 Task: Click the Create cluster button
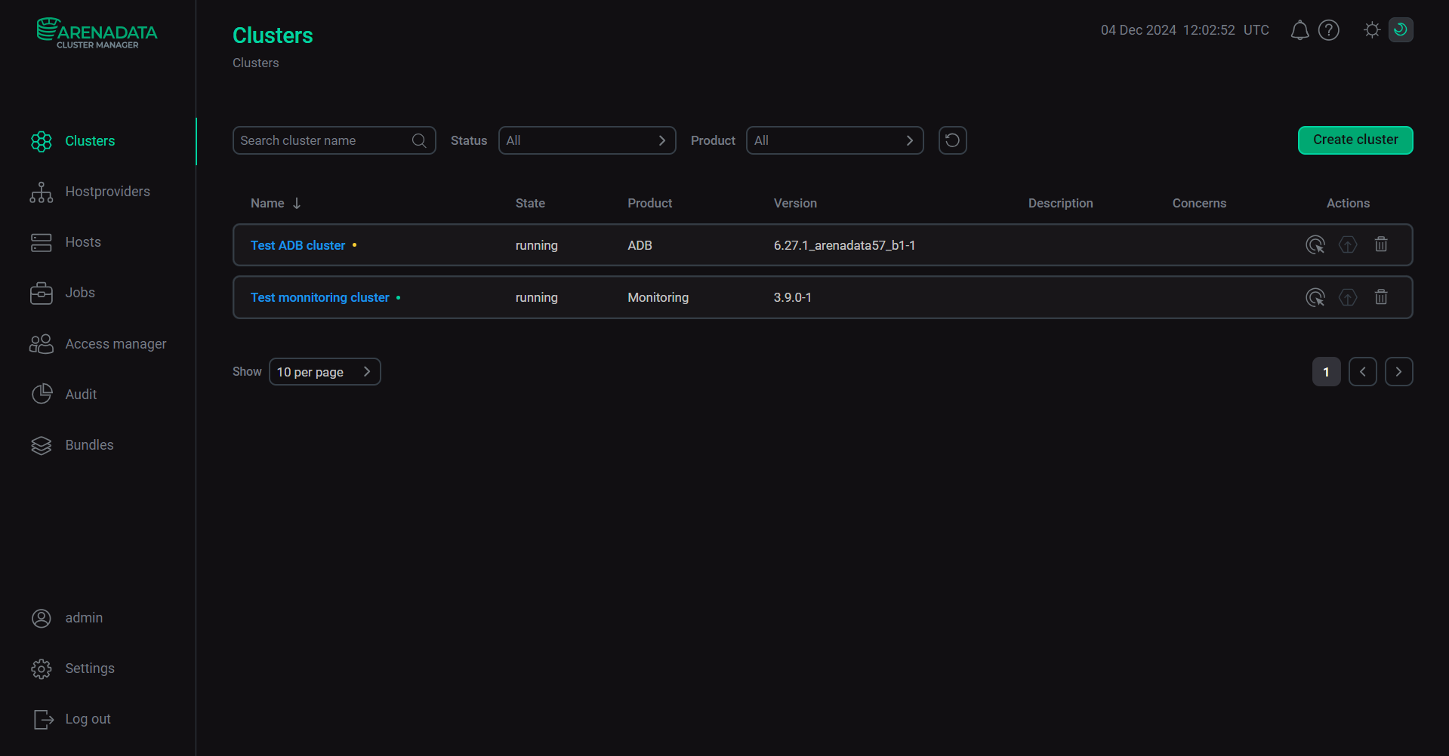1355,140
